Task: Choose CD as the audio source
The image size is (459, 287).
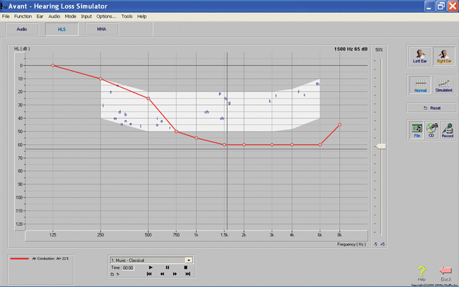Action: click(x=431, y=130)
